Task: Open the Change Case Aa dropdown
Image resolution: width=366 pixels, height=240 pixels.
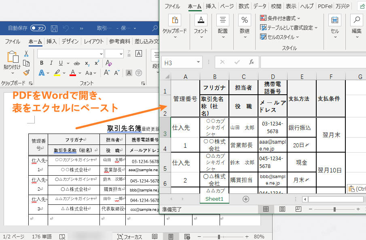Action: [91, 73]
